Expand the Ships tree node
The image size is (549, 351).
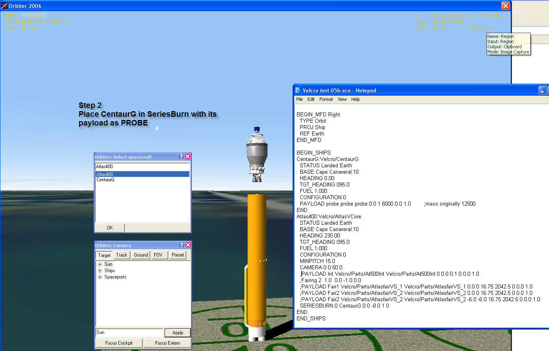[x=100, y=271]
